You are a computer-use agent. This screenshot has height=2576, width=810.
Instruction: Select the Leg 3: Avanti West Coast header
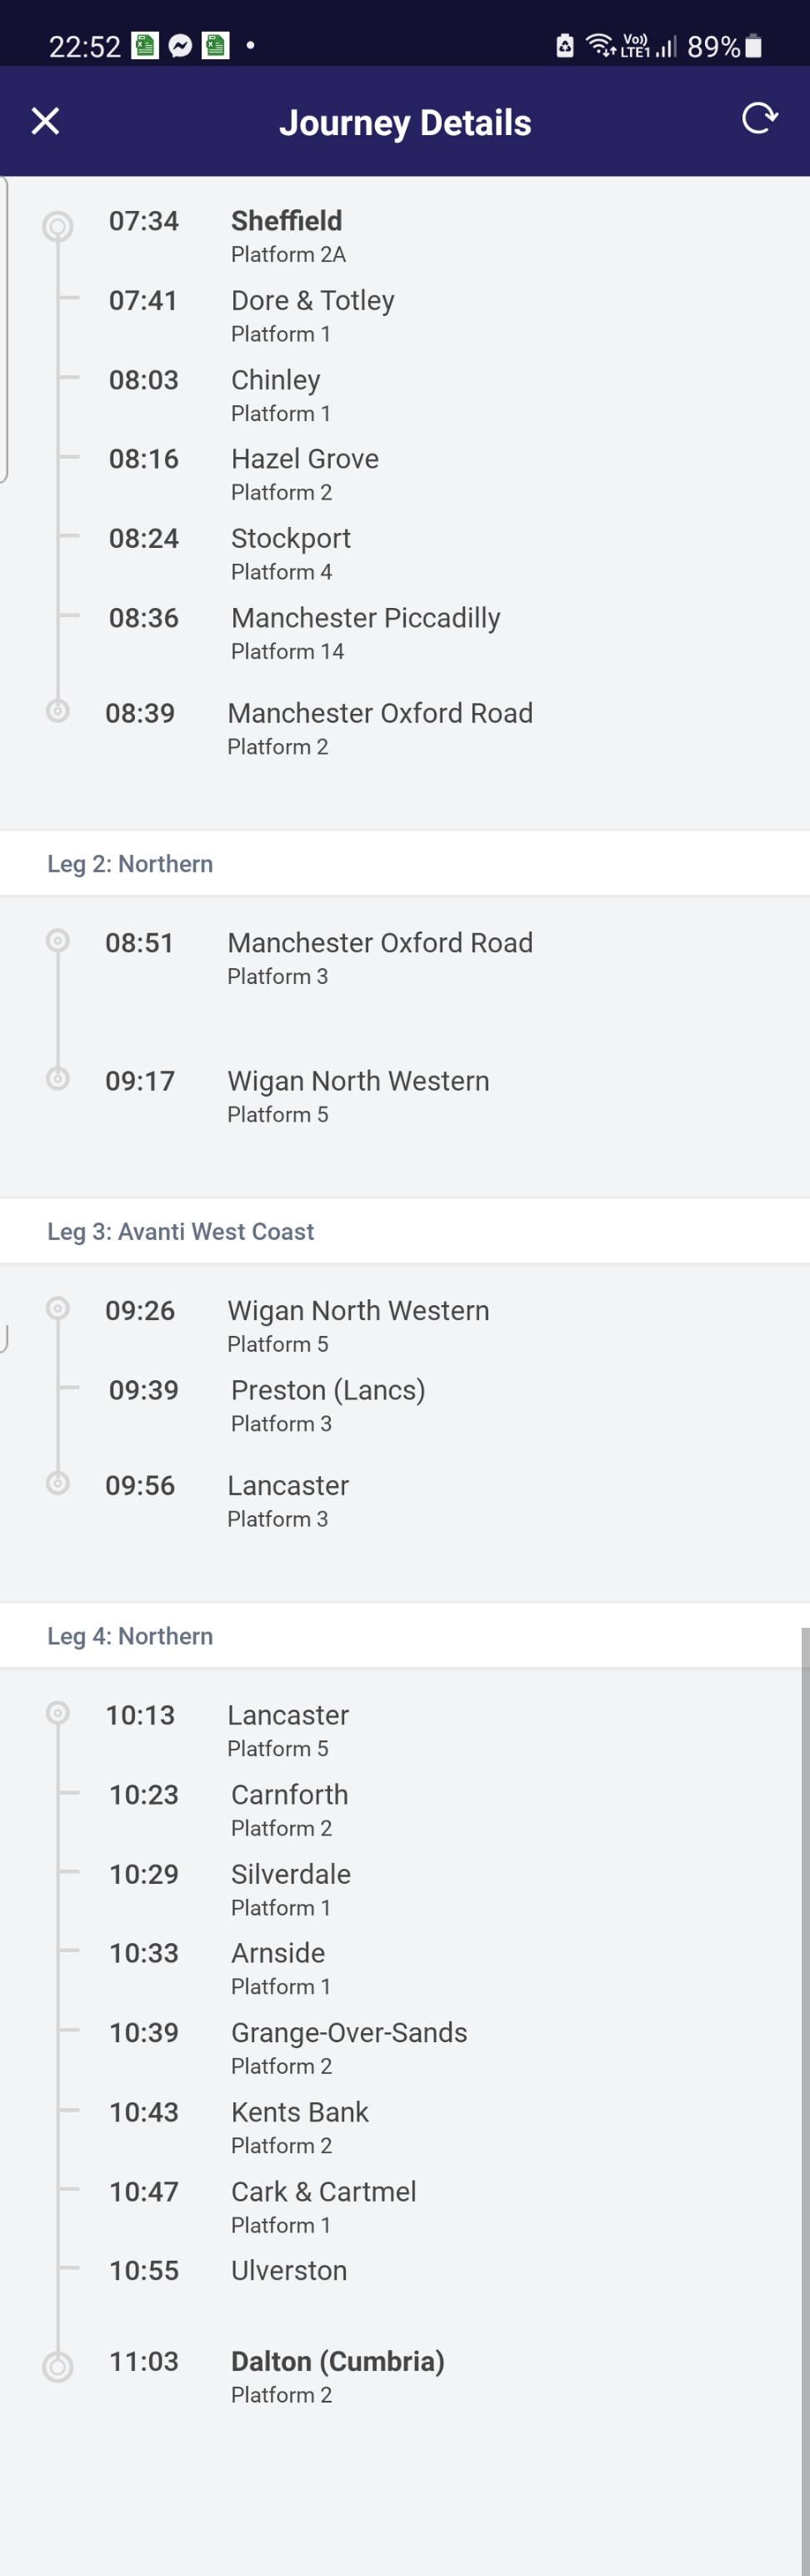[181, 1231]
